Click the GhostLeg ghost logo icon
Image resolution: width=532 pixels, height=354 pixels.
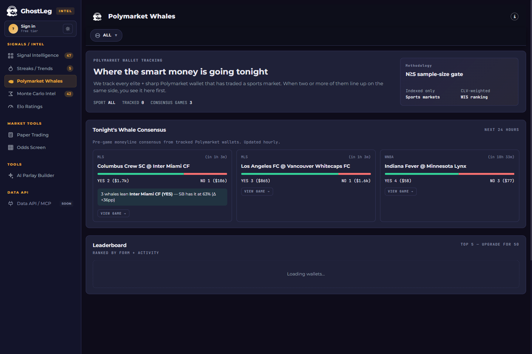point(12,11)
